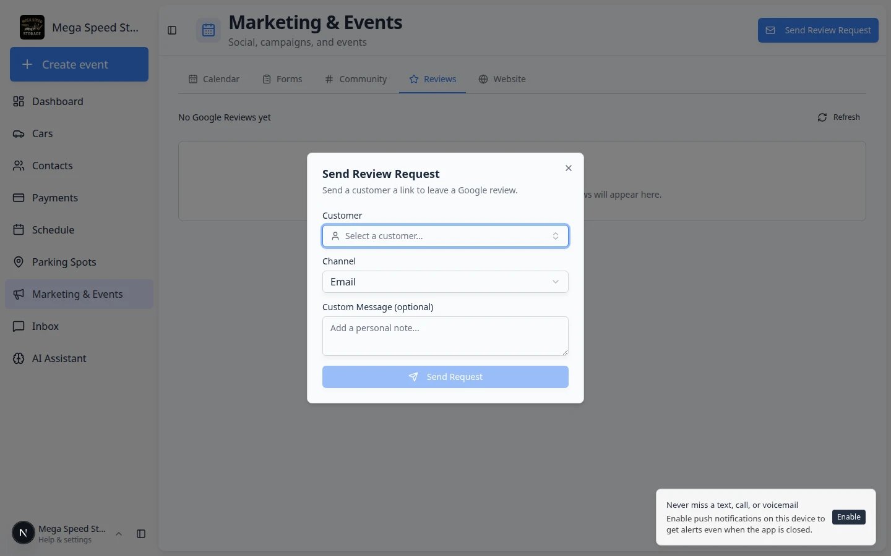The width and height of the screenshot is (891, 556).
Task: Open Cars from the sidebar
Action: pos(79,133)
